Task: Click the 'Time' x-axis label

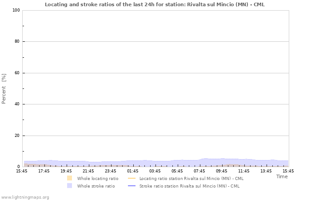Action: [x=282, y=176]
